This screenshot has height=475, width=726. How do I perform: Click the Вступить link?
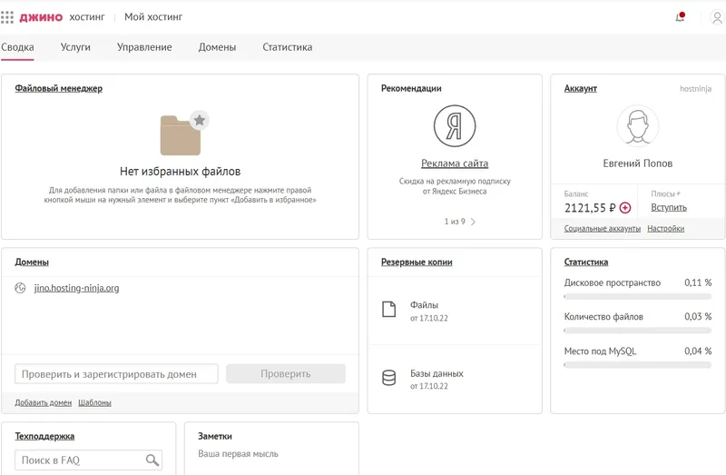(669, 208)
